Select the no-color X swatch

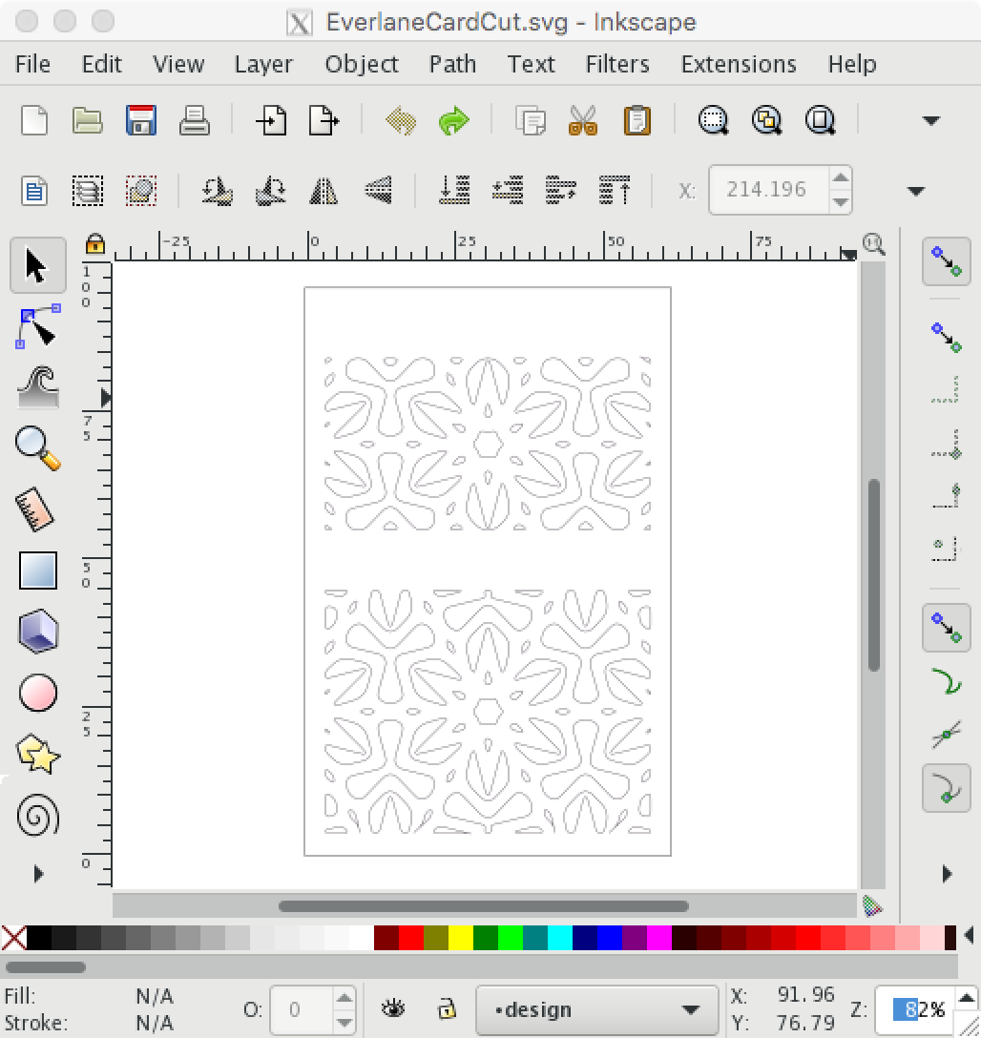coord(13,938)
